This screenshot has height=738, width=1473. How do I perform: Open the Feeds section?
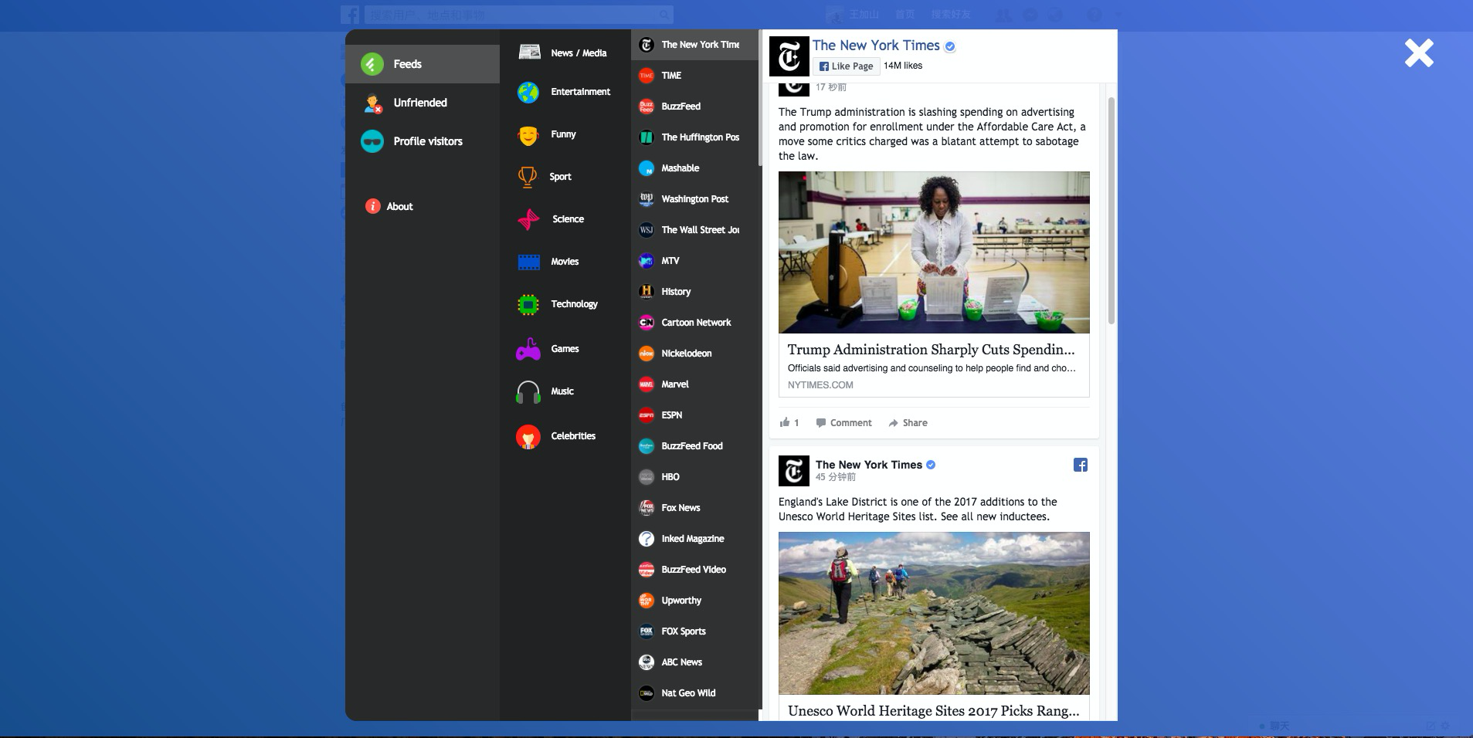(423, 64)
